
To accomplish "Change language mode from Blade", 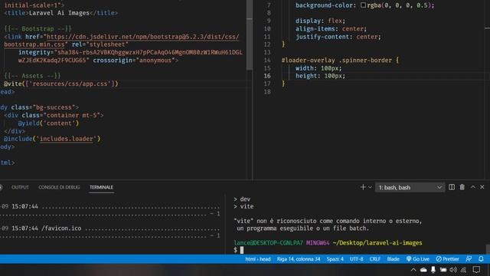I will (393, 259).
